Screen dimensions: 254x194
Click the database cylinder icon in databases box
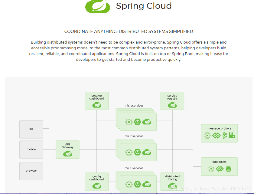pos(228,169)
